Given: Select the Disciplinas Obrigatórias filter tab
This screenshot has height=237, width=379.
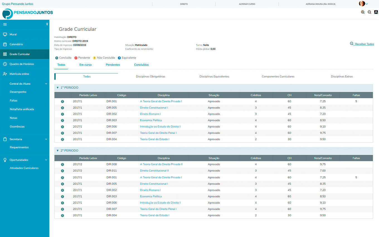Looking at the screenshot, I should click(150, 76).
